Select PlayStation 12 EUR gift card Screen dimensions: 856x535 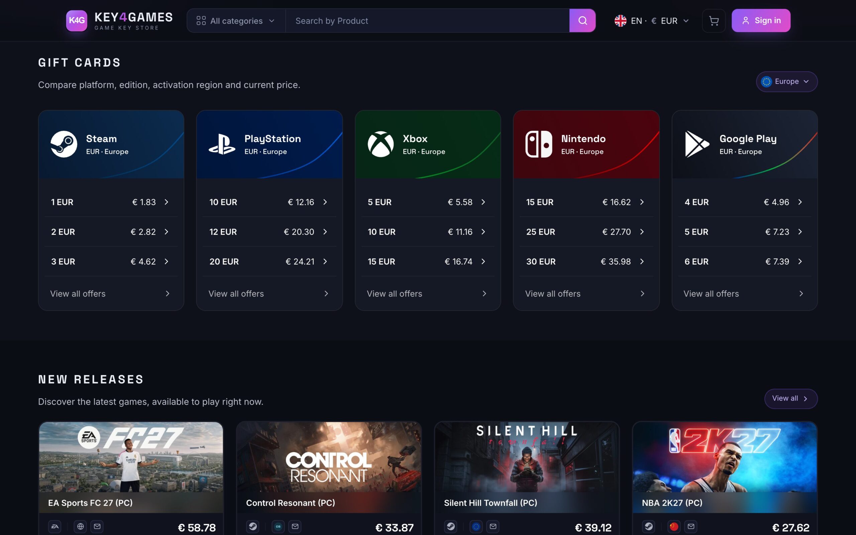tap(270, 232)
